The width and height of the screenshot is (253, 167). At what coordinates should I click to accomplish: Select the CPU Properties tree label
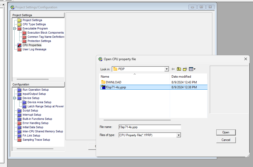(x=32, y=45)
